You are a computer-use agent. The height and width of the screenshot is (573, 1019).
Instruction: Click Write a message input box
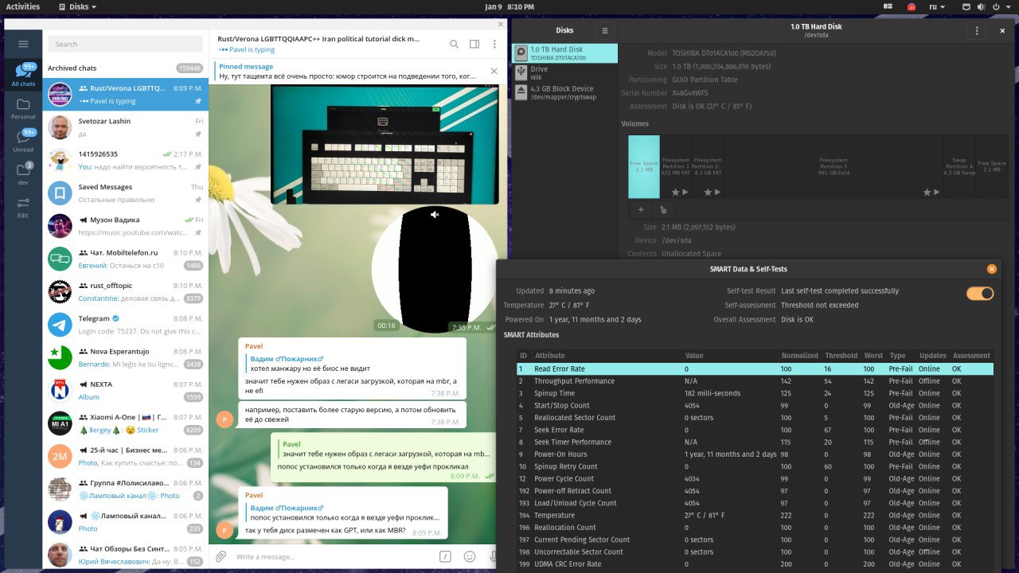point(334,556)
